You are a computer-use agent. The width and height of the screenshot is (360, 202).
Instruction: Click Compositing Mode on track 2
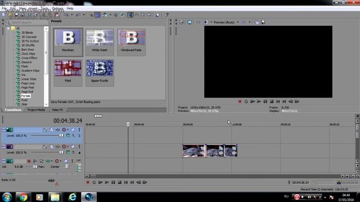point(68,152)
